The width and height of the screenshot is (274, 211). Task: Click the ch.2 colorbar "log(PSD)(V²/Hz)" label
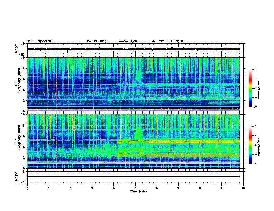tap(259, 147)
